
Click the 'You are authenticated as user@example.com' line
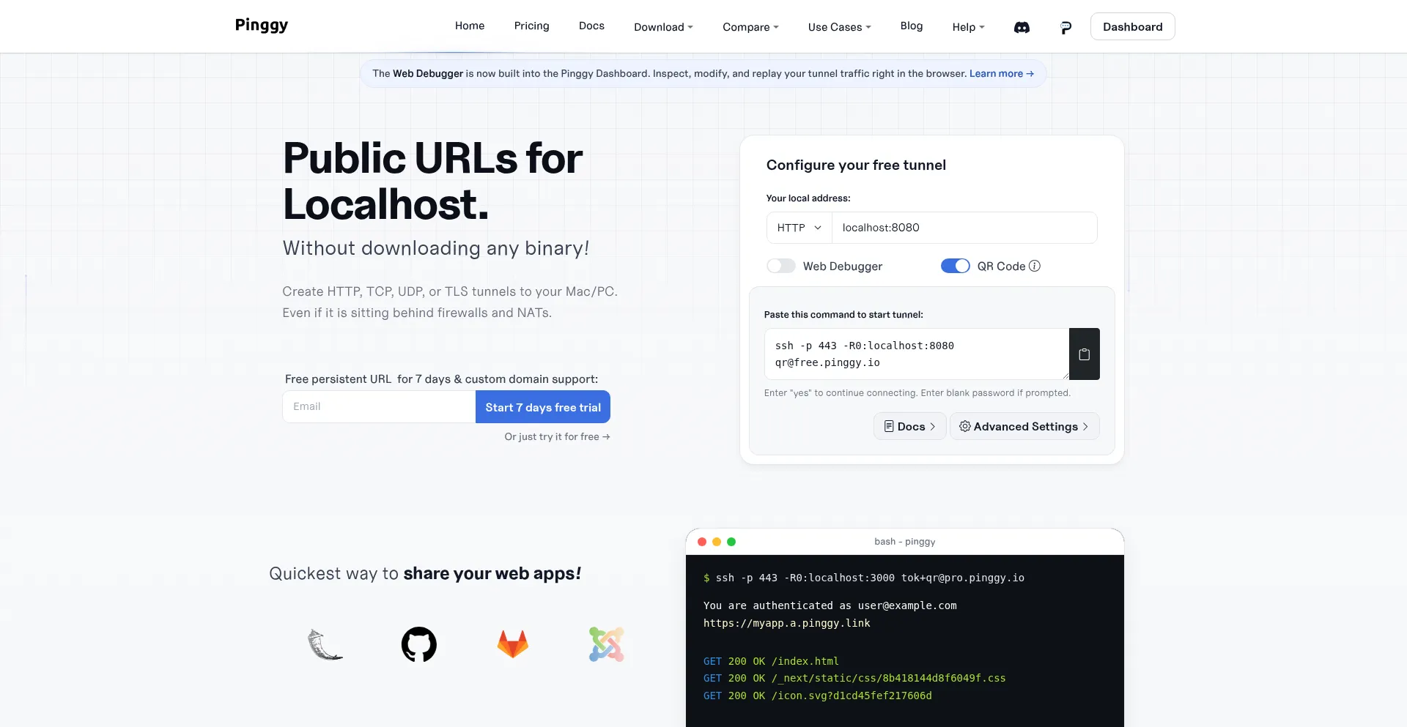[830, 605]
